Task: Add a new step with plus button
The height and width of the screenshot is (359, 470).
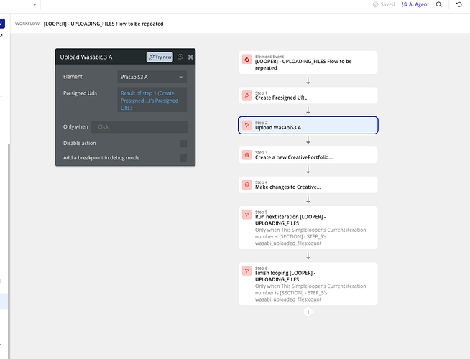Action: 308,312
